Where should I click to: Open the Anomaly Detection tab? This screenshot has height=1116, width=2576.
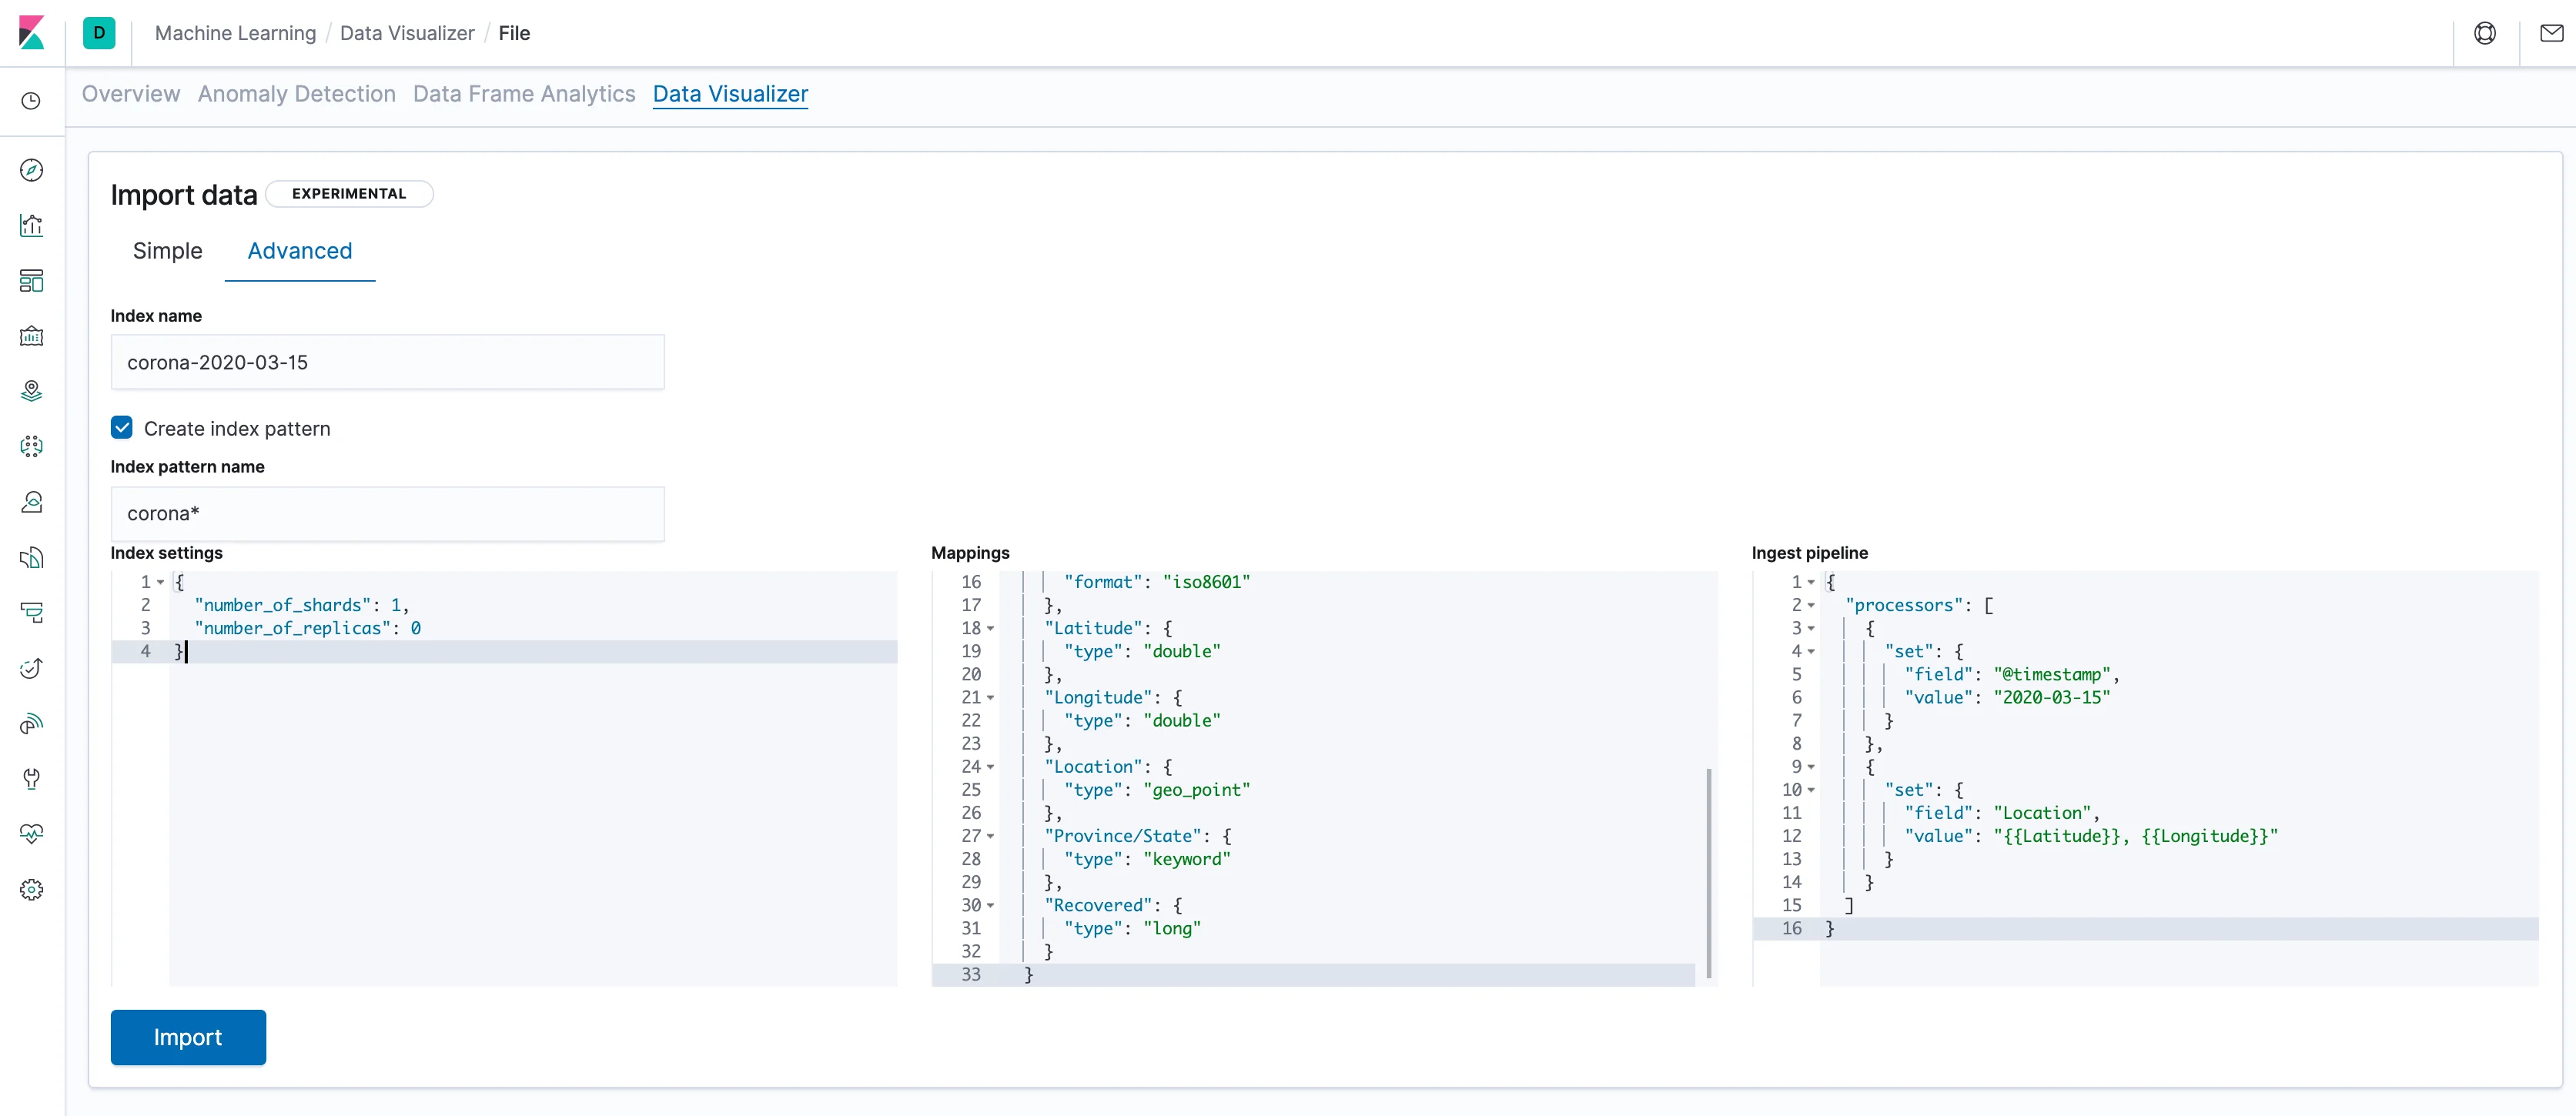[x=296, y=94]
